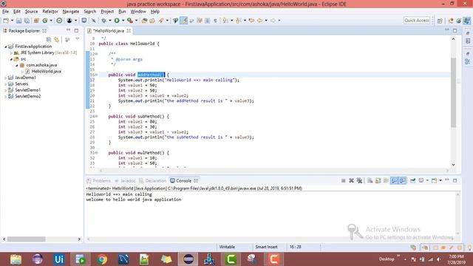Click the Quick Access search field
Image resolution: width=473 pixels, height=266 pixels.
point(417,21)
